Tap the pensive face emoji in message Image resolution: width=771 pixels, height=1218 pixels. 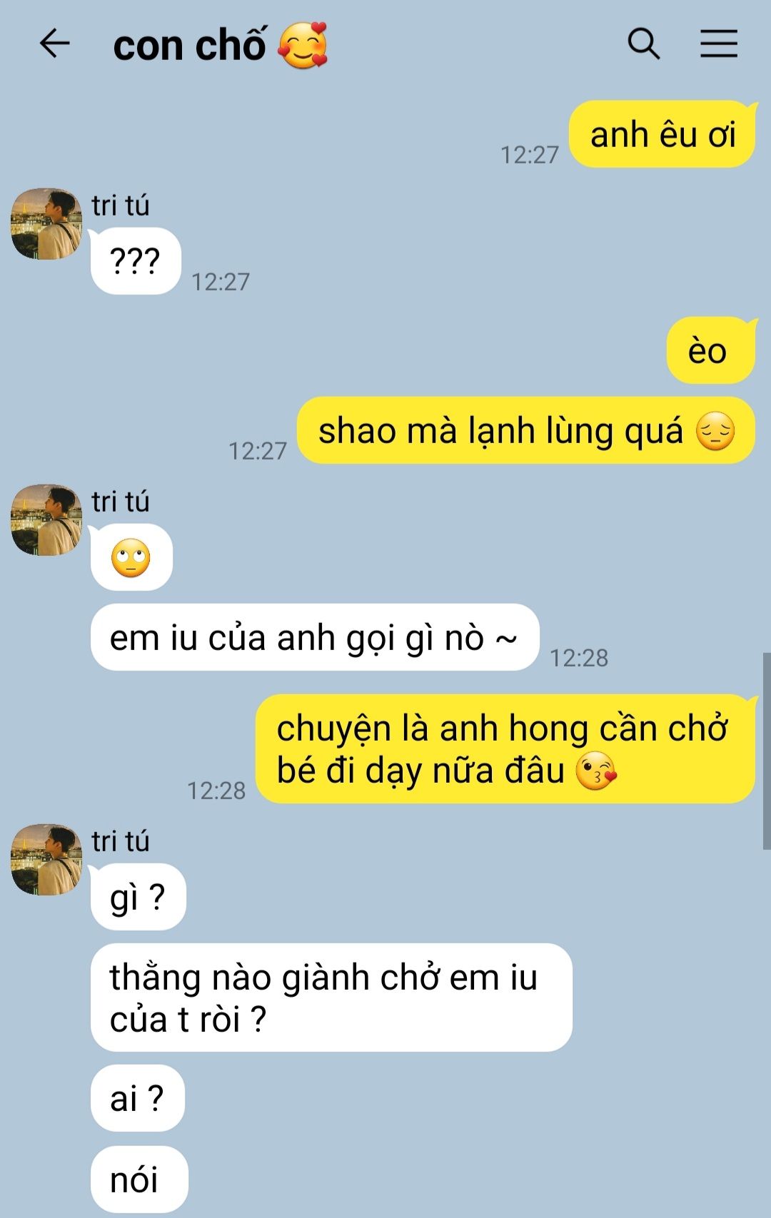pos(715,431)
